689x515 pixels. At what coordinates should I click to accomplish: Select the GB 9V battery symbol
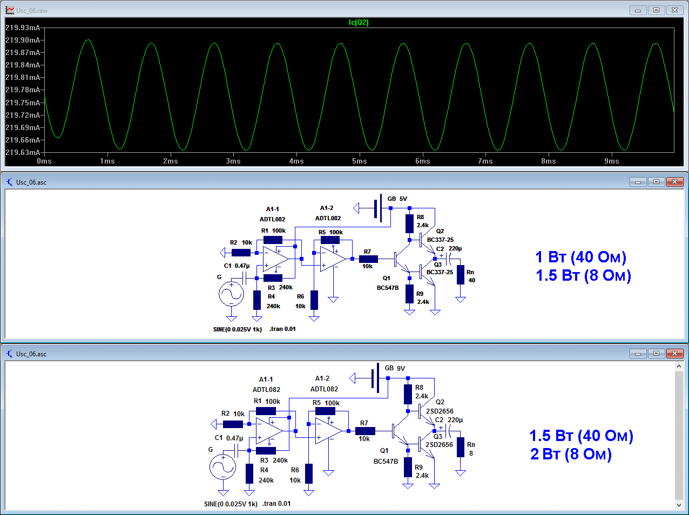[375, 378]
